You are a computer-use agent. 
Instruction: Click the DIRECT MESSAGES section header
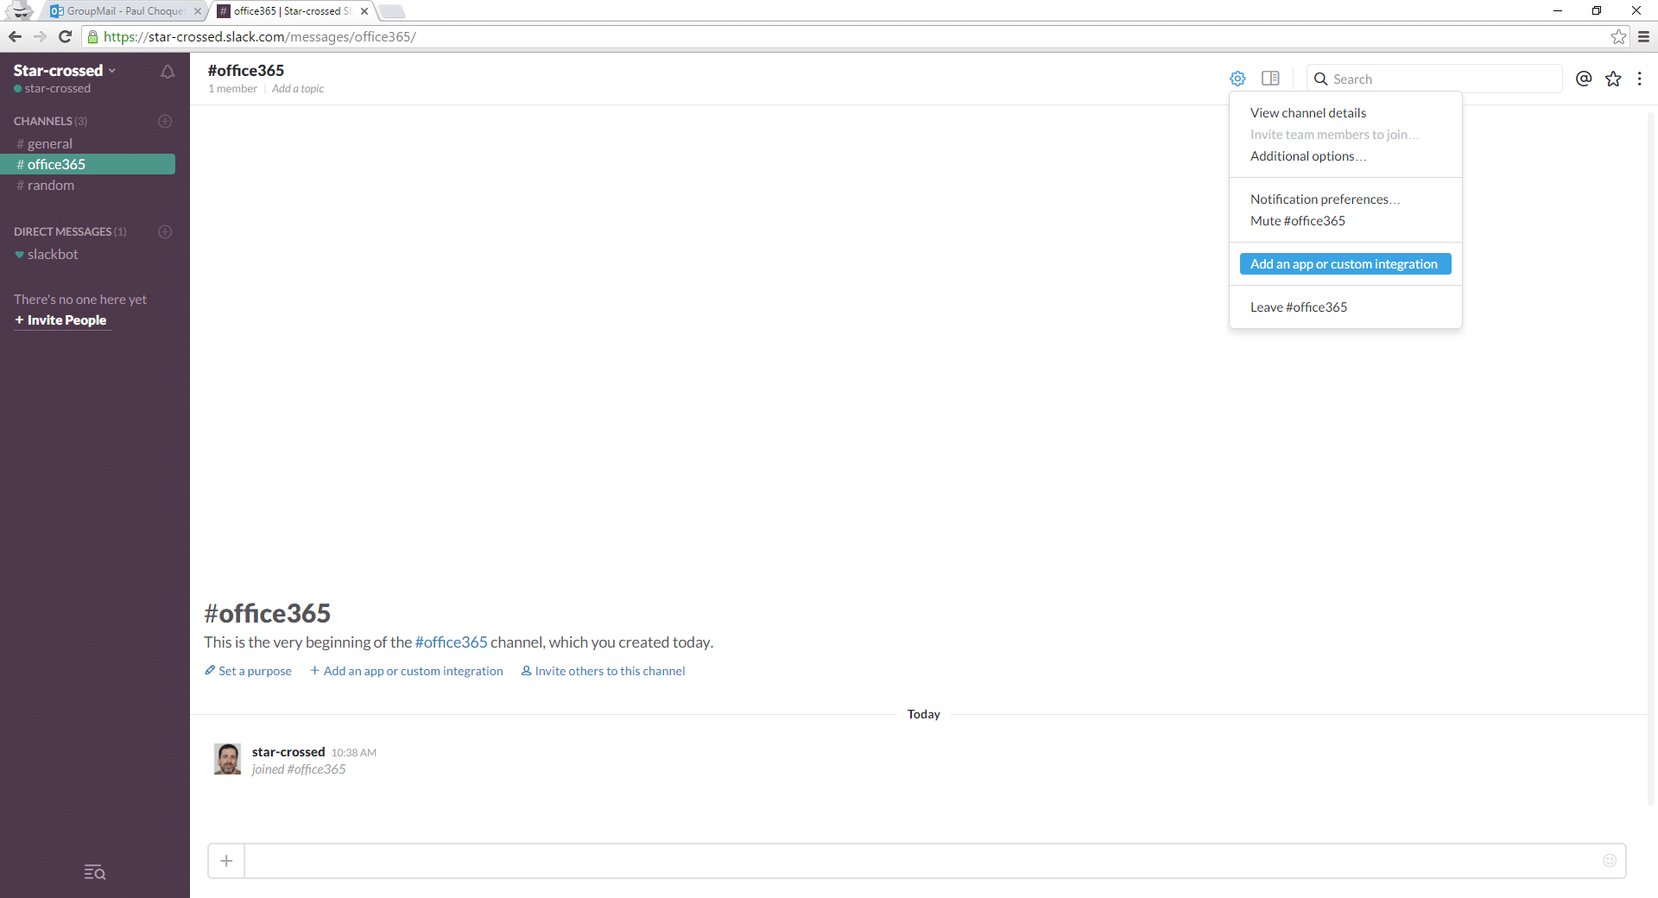pos(70,231)
